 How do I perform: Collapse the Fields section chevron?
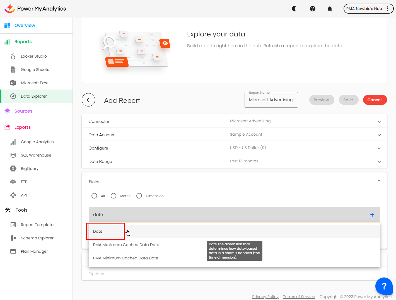tap(379, 181)
